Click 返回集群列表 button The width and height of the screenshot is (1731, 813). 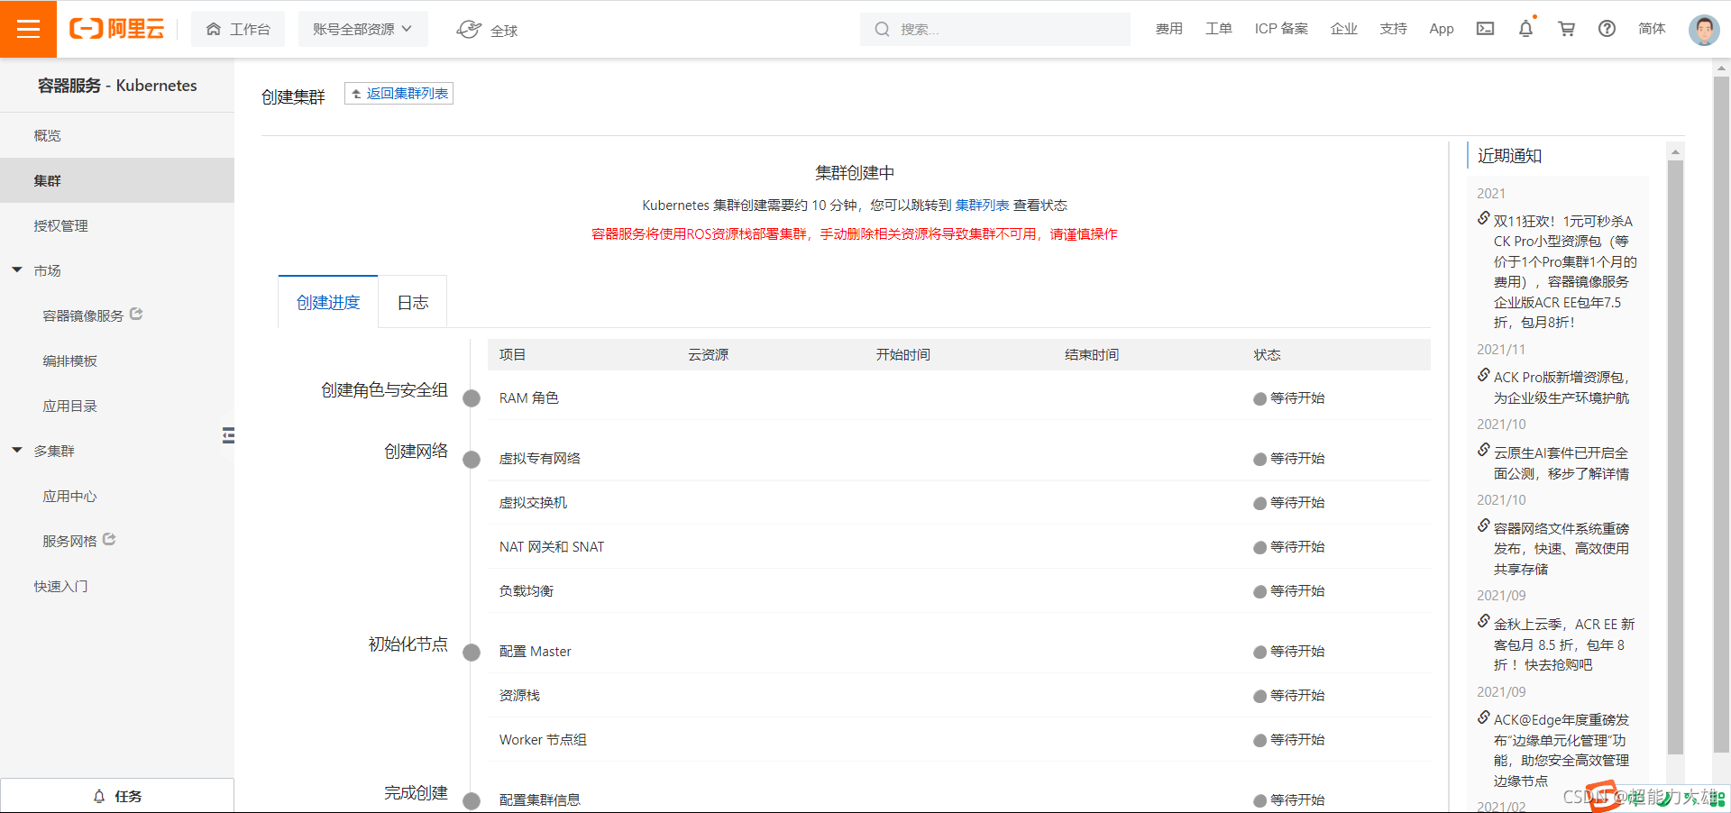(398, 94)
